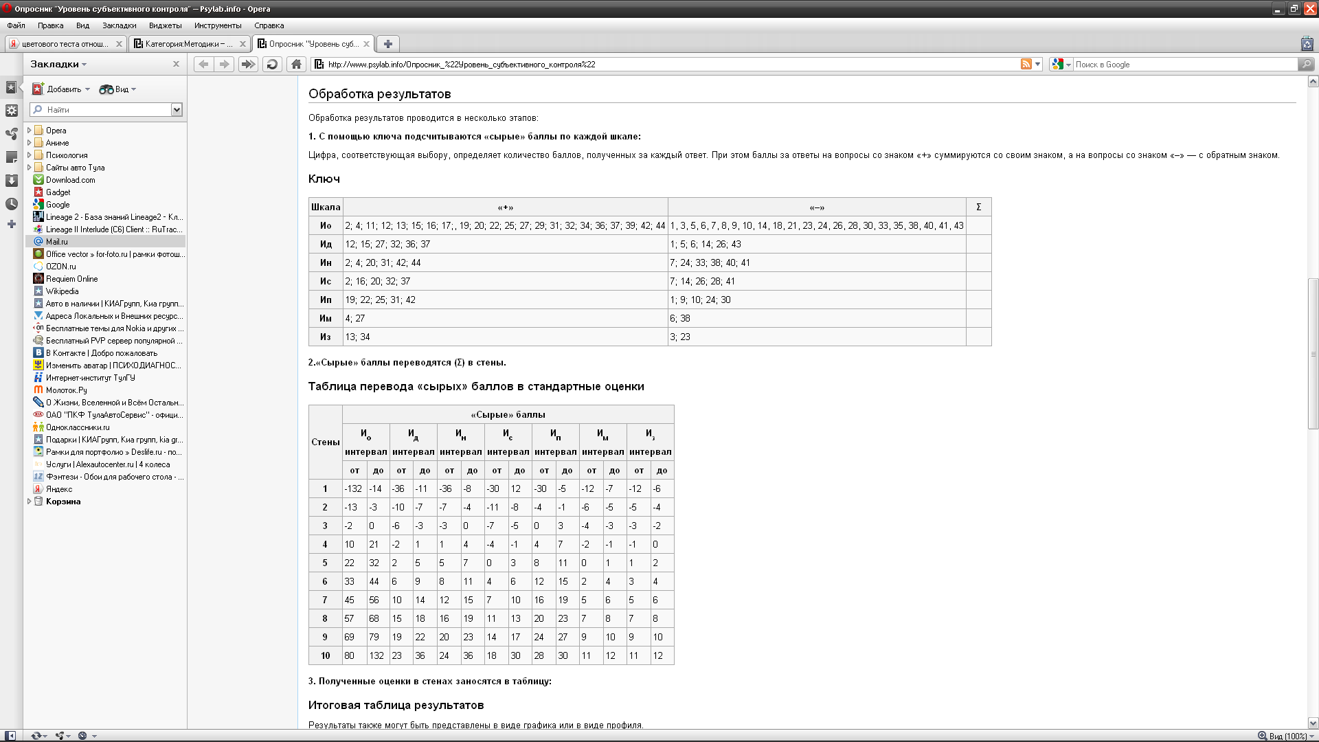Open the Notes panel icon in sidebar

tap(11, 157)
